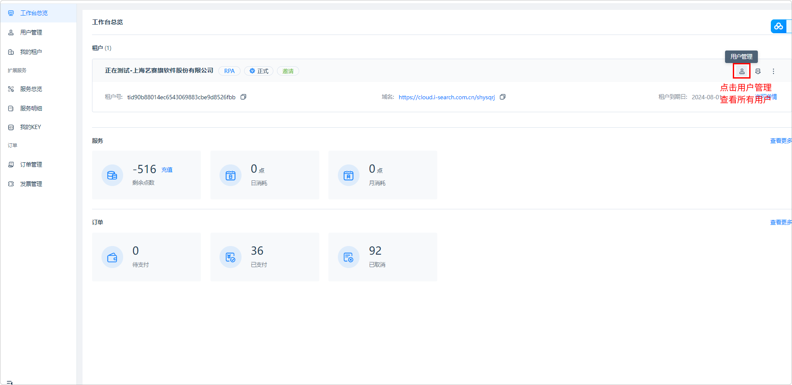This screenshot has height=385, width=792.
Task: Go to 服务总览 in the sidebar
Action: point(31,89)
